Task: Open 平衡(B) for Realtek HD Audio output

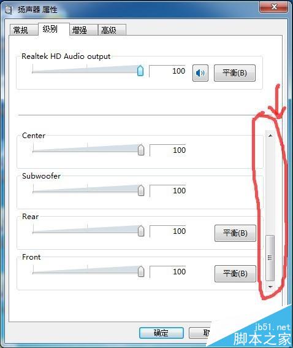Action: [x=235, y=73]
